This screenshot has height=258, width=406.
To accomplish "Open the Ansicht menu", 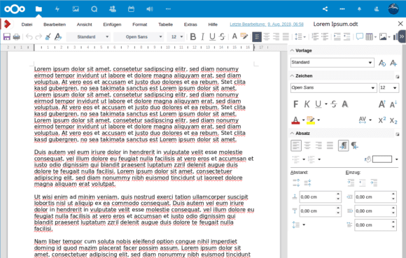I will click(x=85, y=24).
